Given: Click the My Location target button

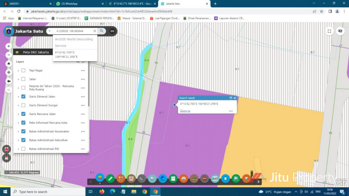Looking at the screenshot, I should (9, 73).
